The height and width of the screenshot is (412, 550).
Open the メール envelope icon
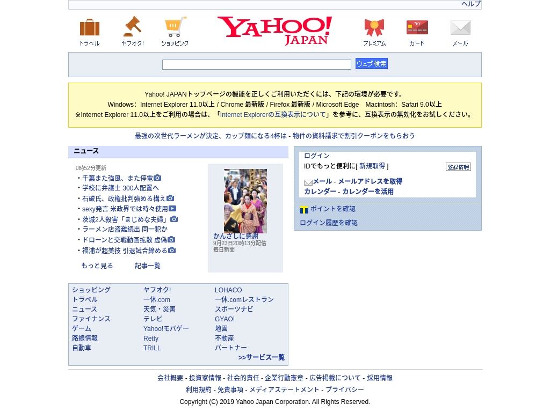click(x=460, y=27)
